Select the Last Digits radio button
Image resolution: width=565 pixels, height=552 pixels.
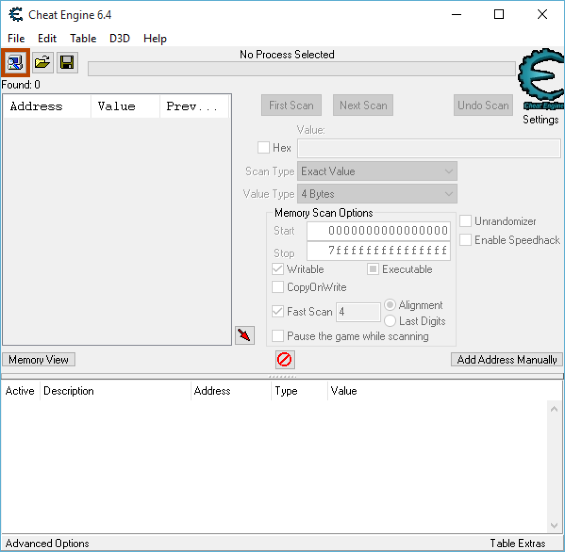[x=390, y=321]
